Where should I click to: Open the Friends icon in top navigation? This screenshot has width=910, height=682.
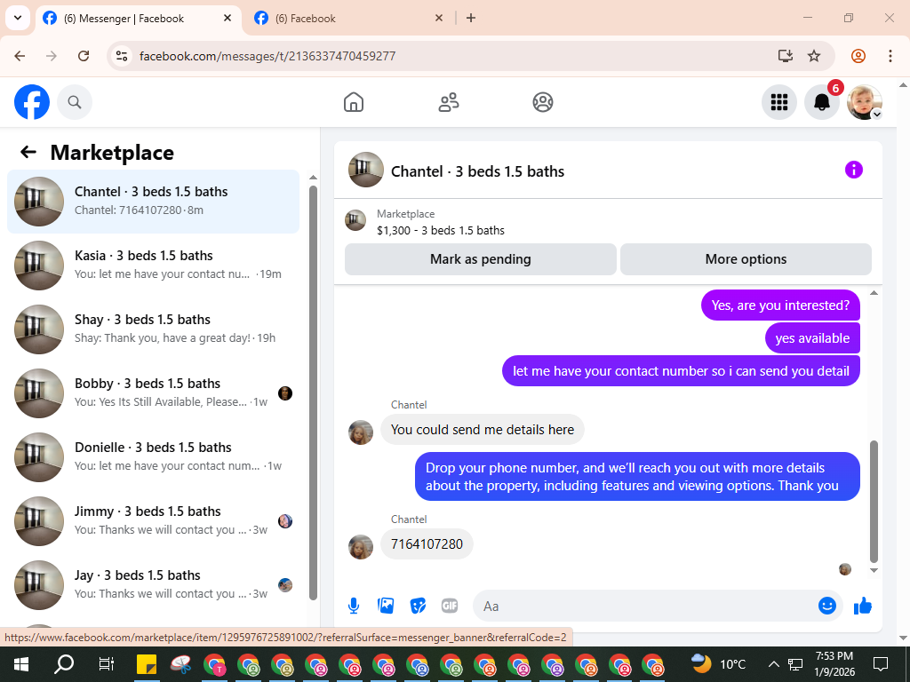[x=448, y=102]
